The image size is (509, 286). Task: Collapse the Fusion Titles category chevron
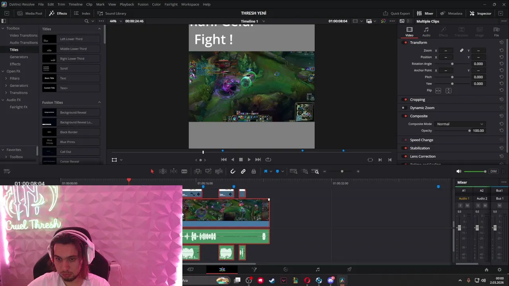pyautogui.click(x=99, y=102)
